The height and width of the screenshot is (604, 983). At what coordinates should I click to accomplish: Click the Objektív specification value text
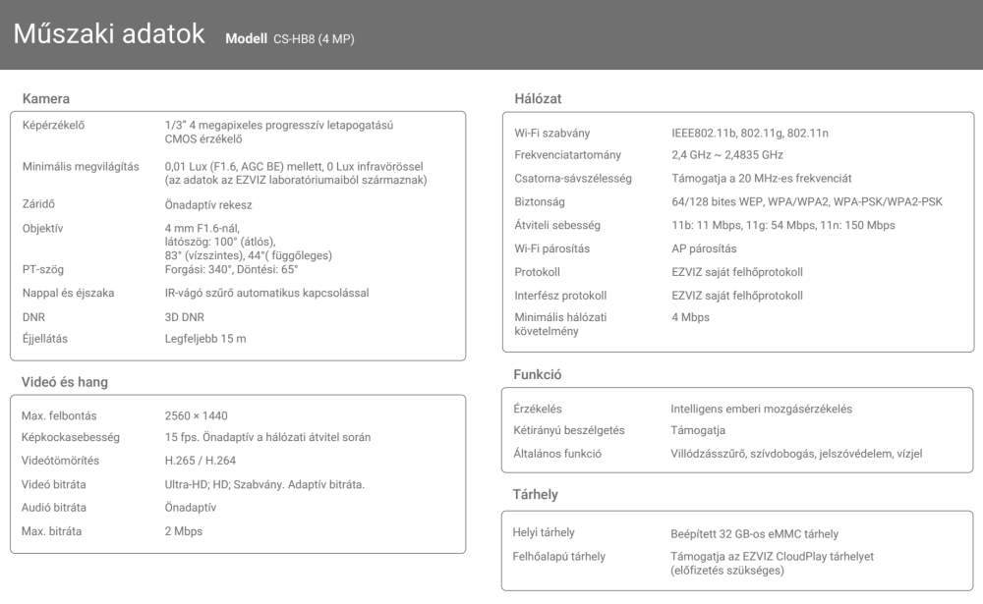[x=249, y=242]
